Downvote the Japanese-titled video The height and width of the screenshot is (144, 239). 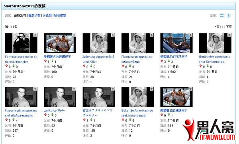point(91,120)
